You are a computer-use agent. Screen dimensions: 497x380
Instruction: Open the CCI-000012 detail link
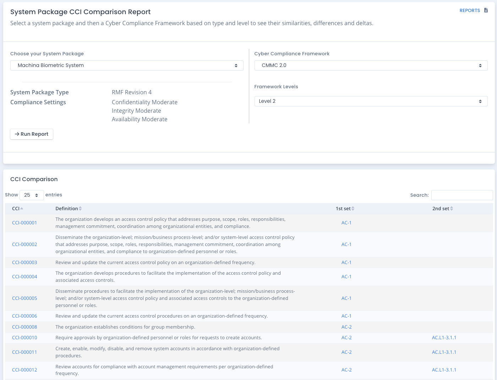24,370
